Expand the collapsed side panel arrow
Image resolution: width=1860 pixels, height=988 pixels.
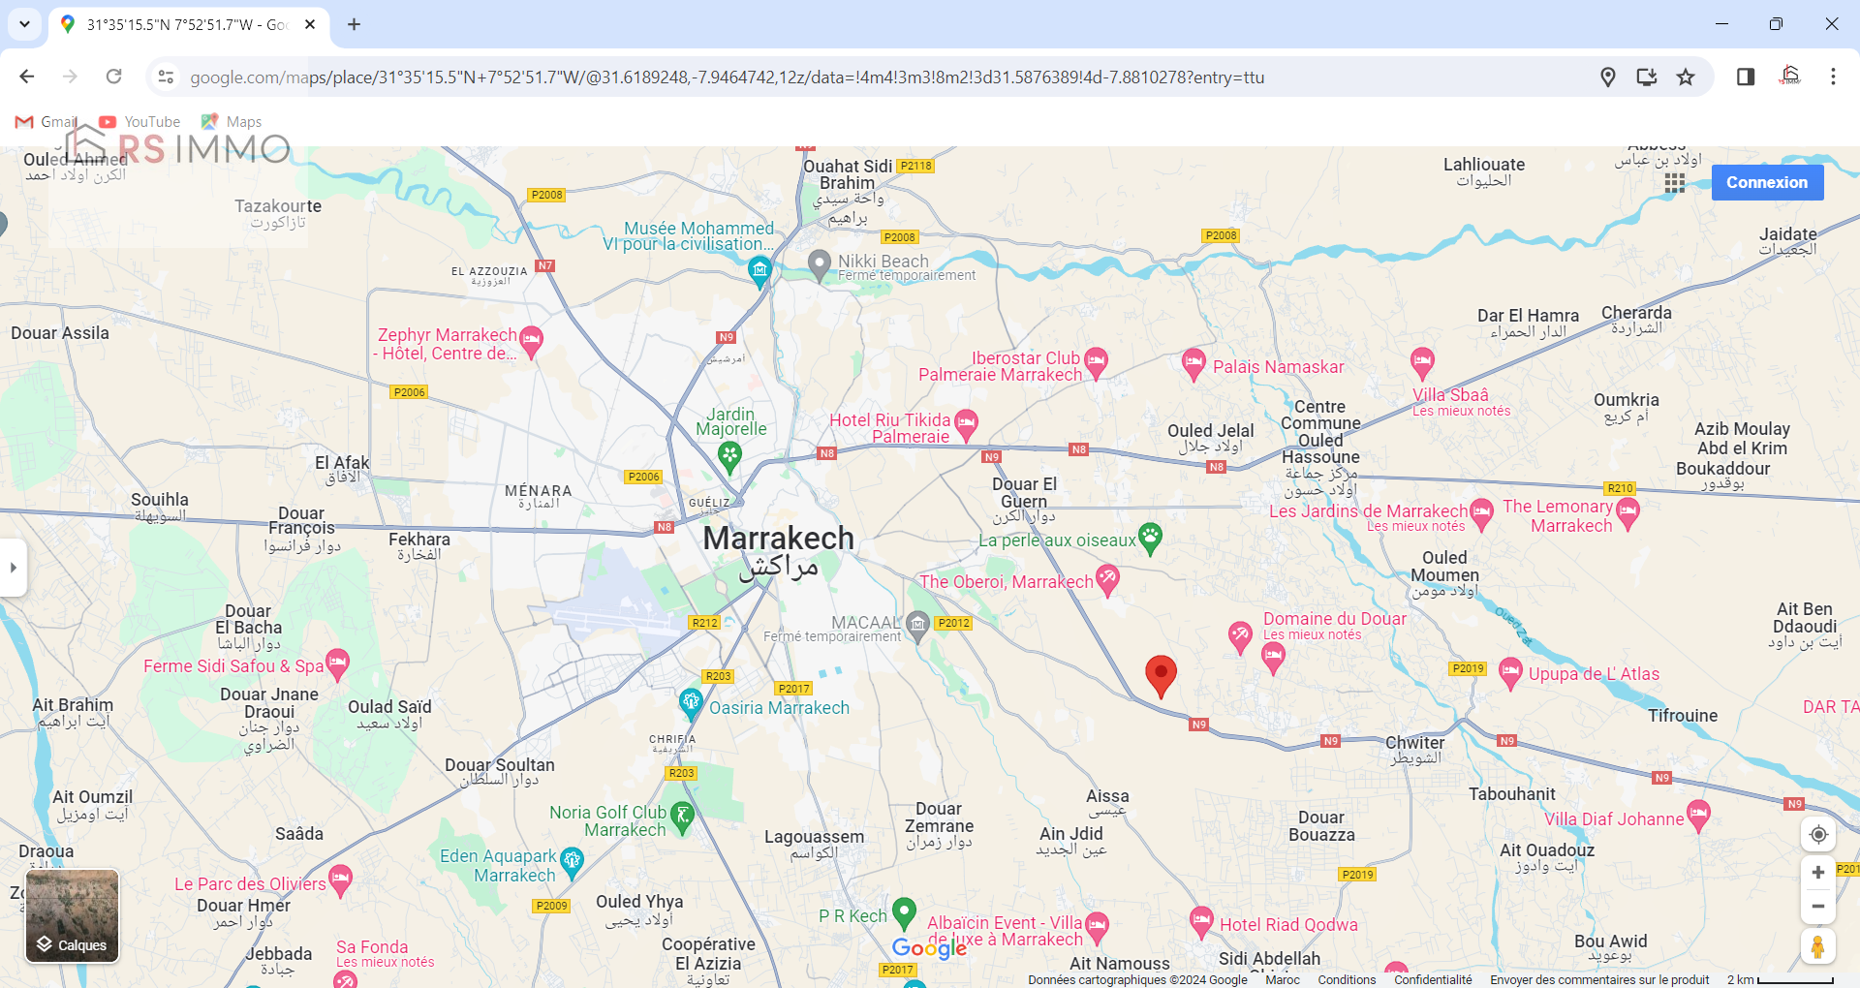click(13, 568)
